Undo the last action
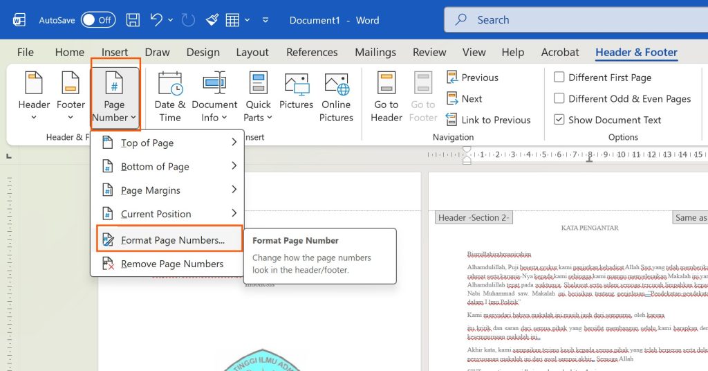The image size is (708, 371). pyautogui.click(x=156, y=20)
